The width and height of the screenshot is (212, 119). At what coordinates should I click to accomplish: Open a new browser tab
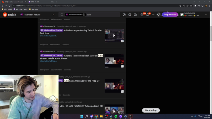pyautogui.click(x=56, y=2)
